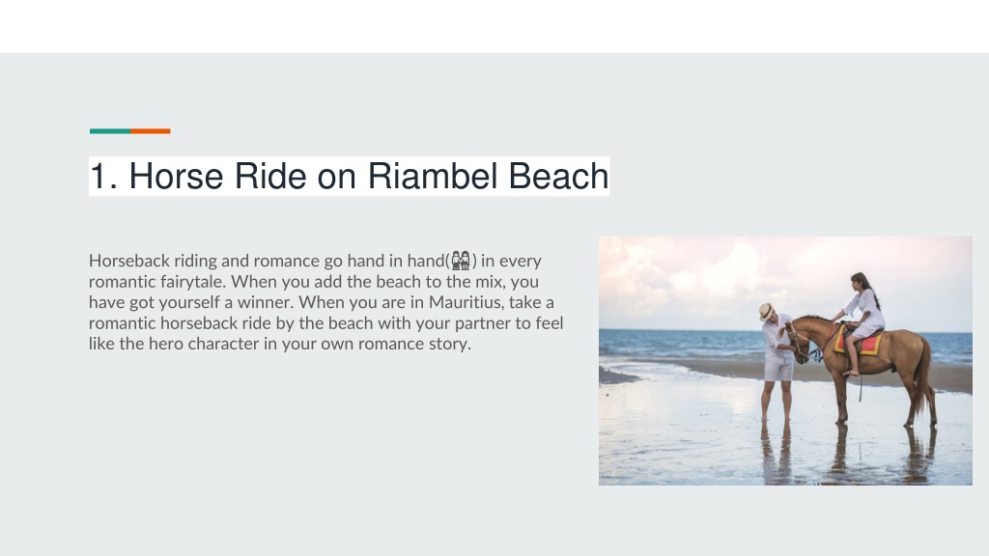The image size is (989, 556).
Task: Click the orange segment of the accent line
Action: 150,131
